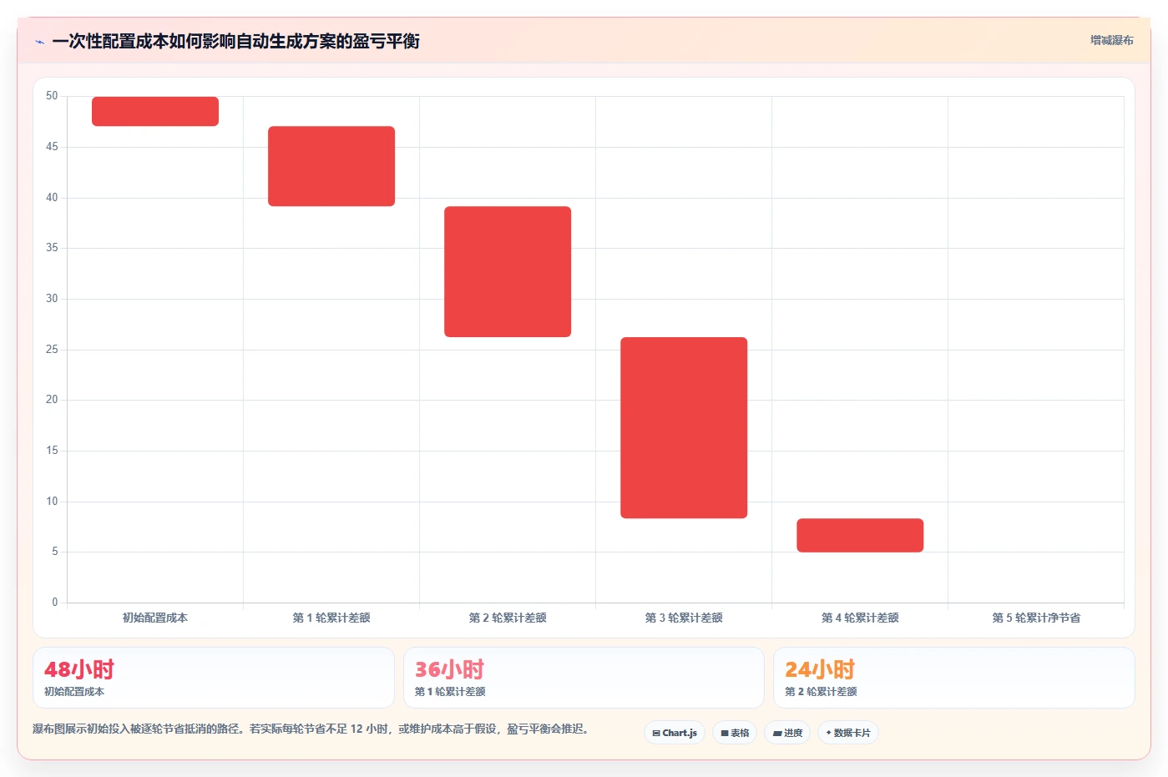Select the 进度 chip

click(787, 733)
